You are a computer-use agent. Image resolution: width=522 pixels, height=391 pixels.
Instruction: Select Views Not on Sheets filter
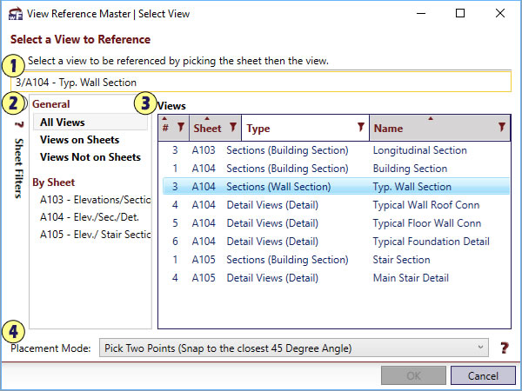90,157
